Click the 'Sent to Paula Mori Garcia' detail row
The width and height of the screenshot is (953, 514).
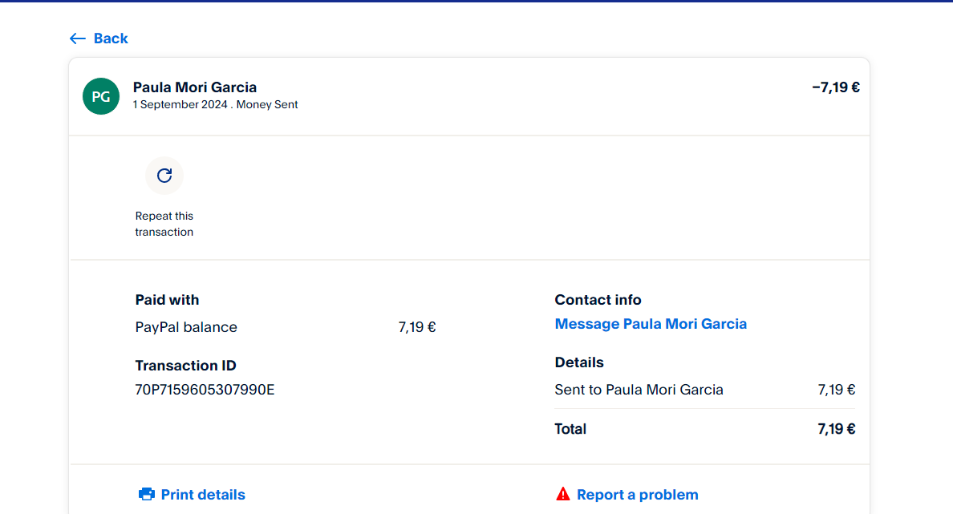[639, 390]
